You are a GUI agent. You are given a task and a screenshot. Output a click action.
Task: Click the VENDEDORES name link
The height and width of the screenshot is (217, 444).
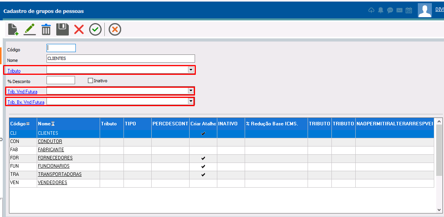[x=52, y=183]
